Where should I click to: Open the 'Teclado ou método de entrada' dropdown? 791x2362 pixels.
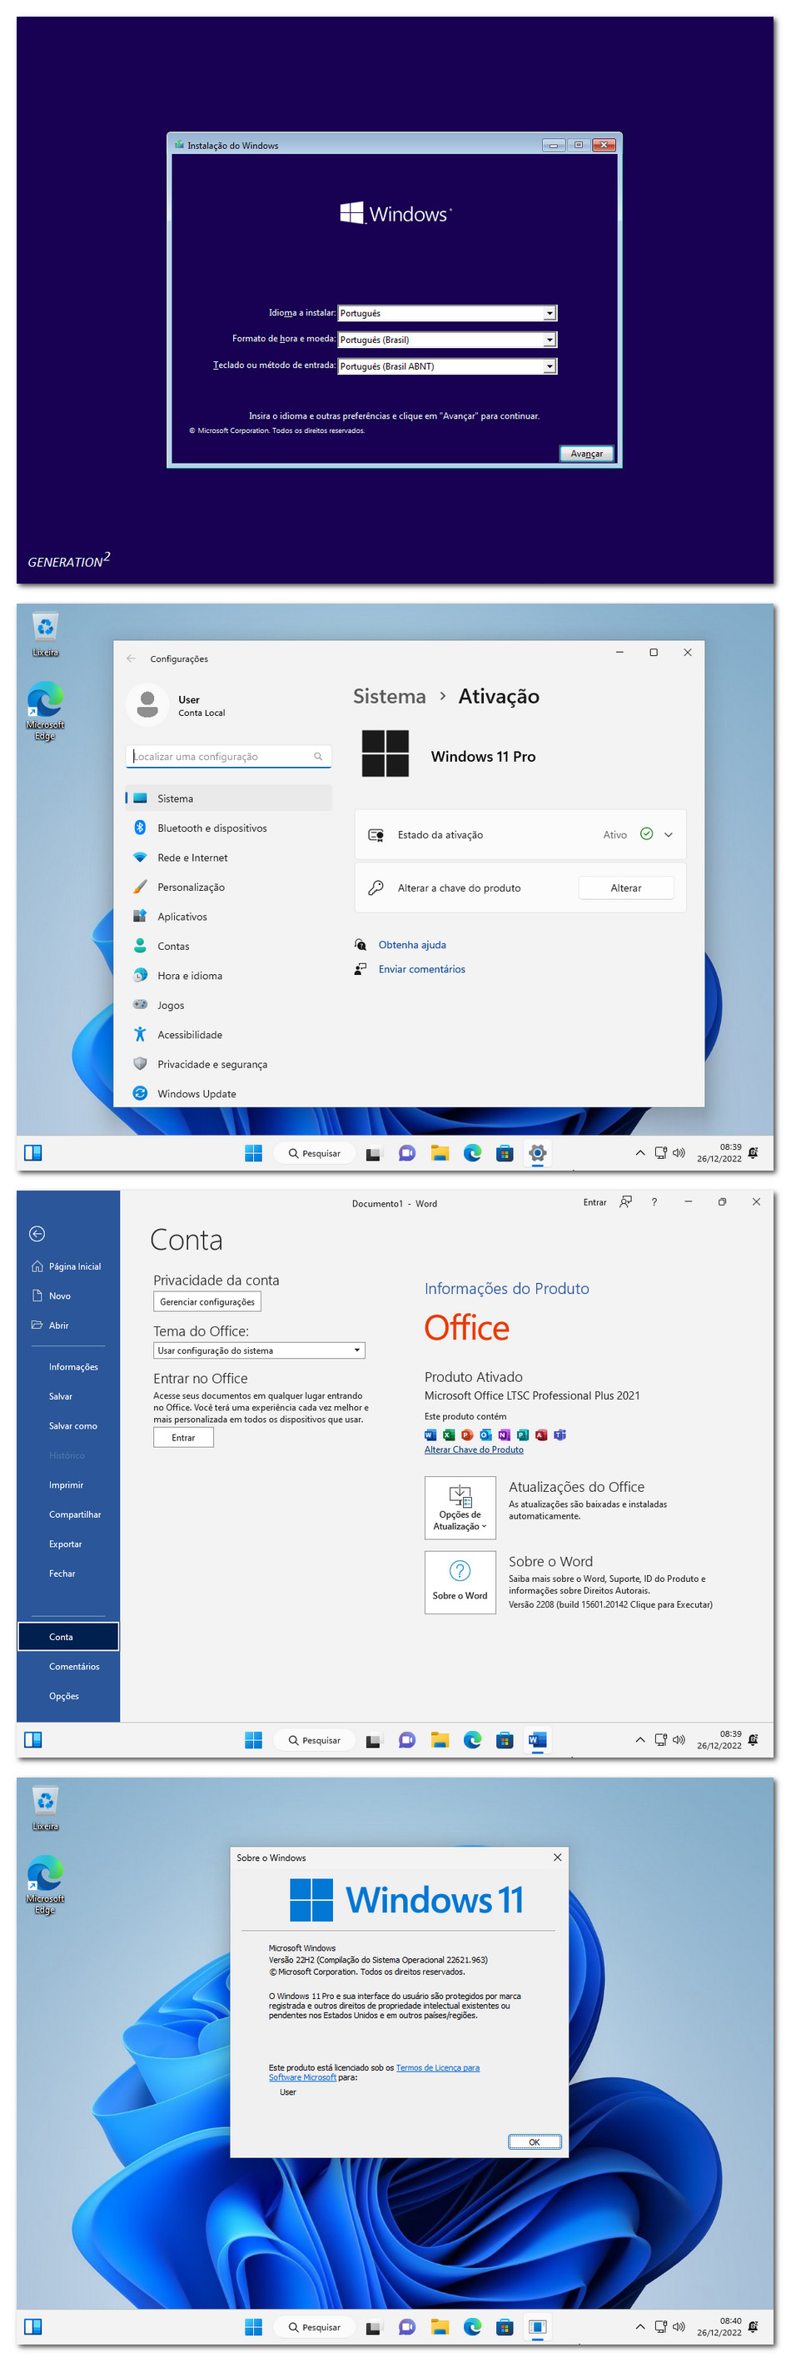point(447,367)
